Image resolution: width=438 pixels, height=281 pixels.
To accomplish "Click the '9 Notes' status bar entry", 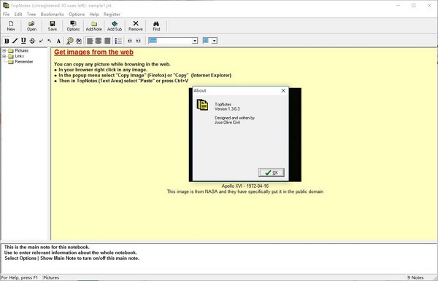I will [415, 277].
